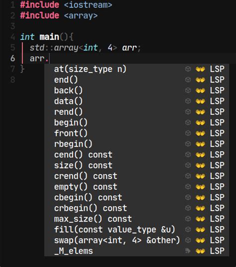Viewport: 236px width, 267px height.
Task: Select at(size_type n) completion item
Action: (136, 69)
